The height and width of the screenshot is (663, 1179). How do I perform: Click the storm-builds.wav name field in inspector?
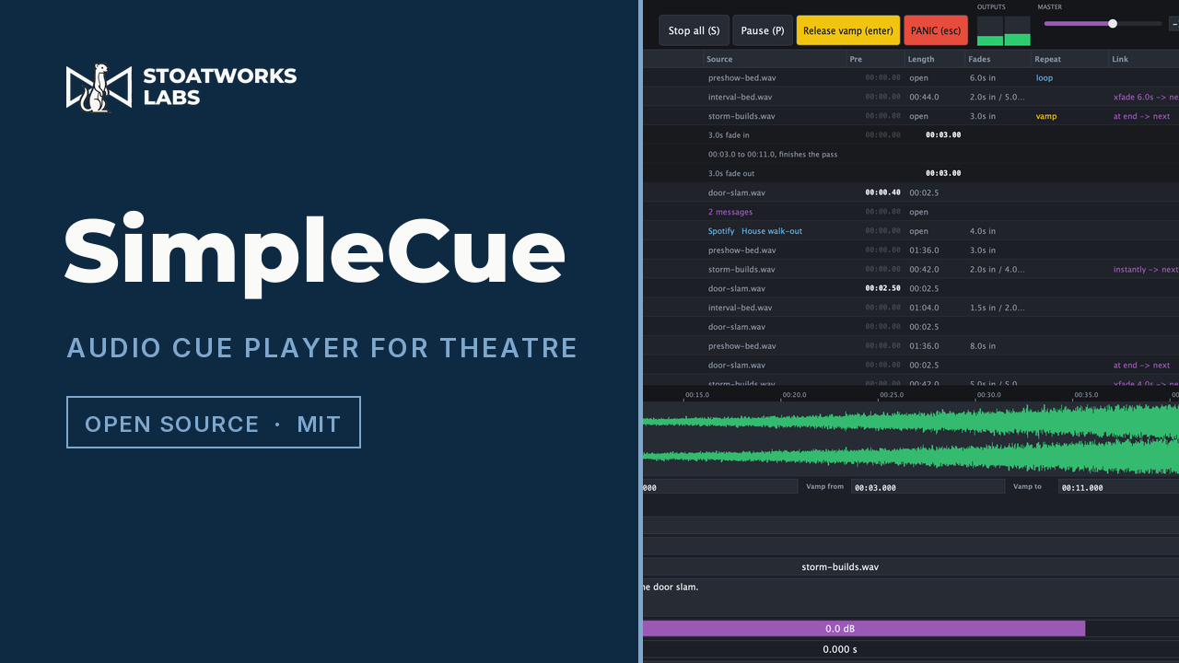point(911,567)
